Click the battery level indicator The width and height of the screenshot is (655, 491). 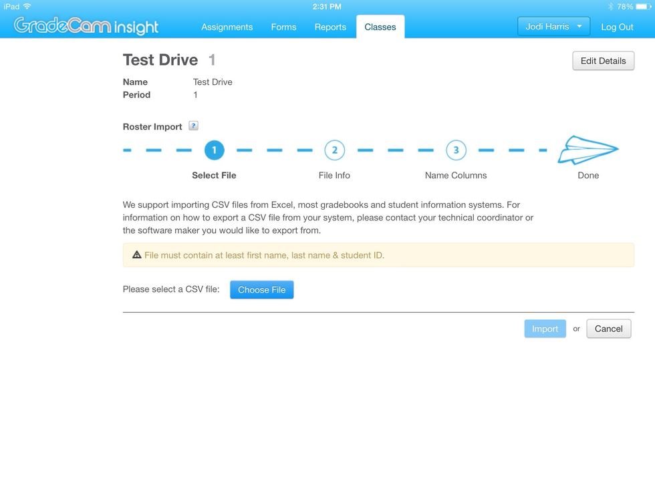642,6
